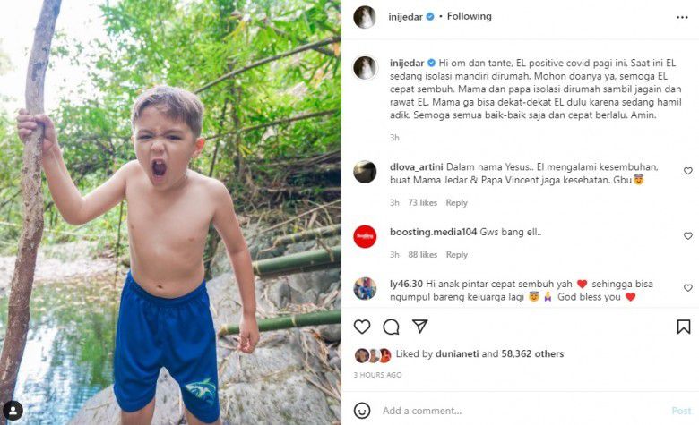This screenshot has width=699, height=425.
Task: Click tagged people icon on photo
Action: (13, 411)
